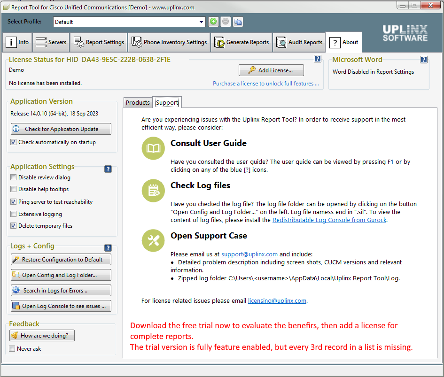Click the Check Log files heading
Viewport: 444px width, 377px height.
point(200,185)
